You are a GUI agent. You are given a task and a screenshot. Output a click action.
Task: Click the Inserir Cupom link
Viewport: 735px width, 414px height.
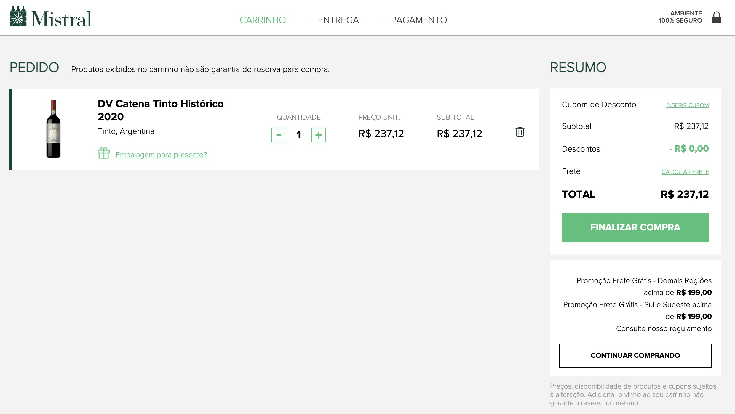687,105
